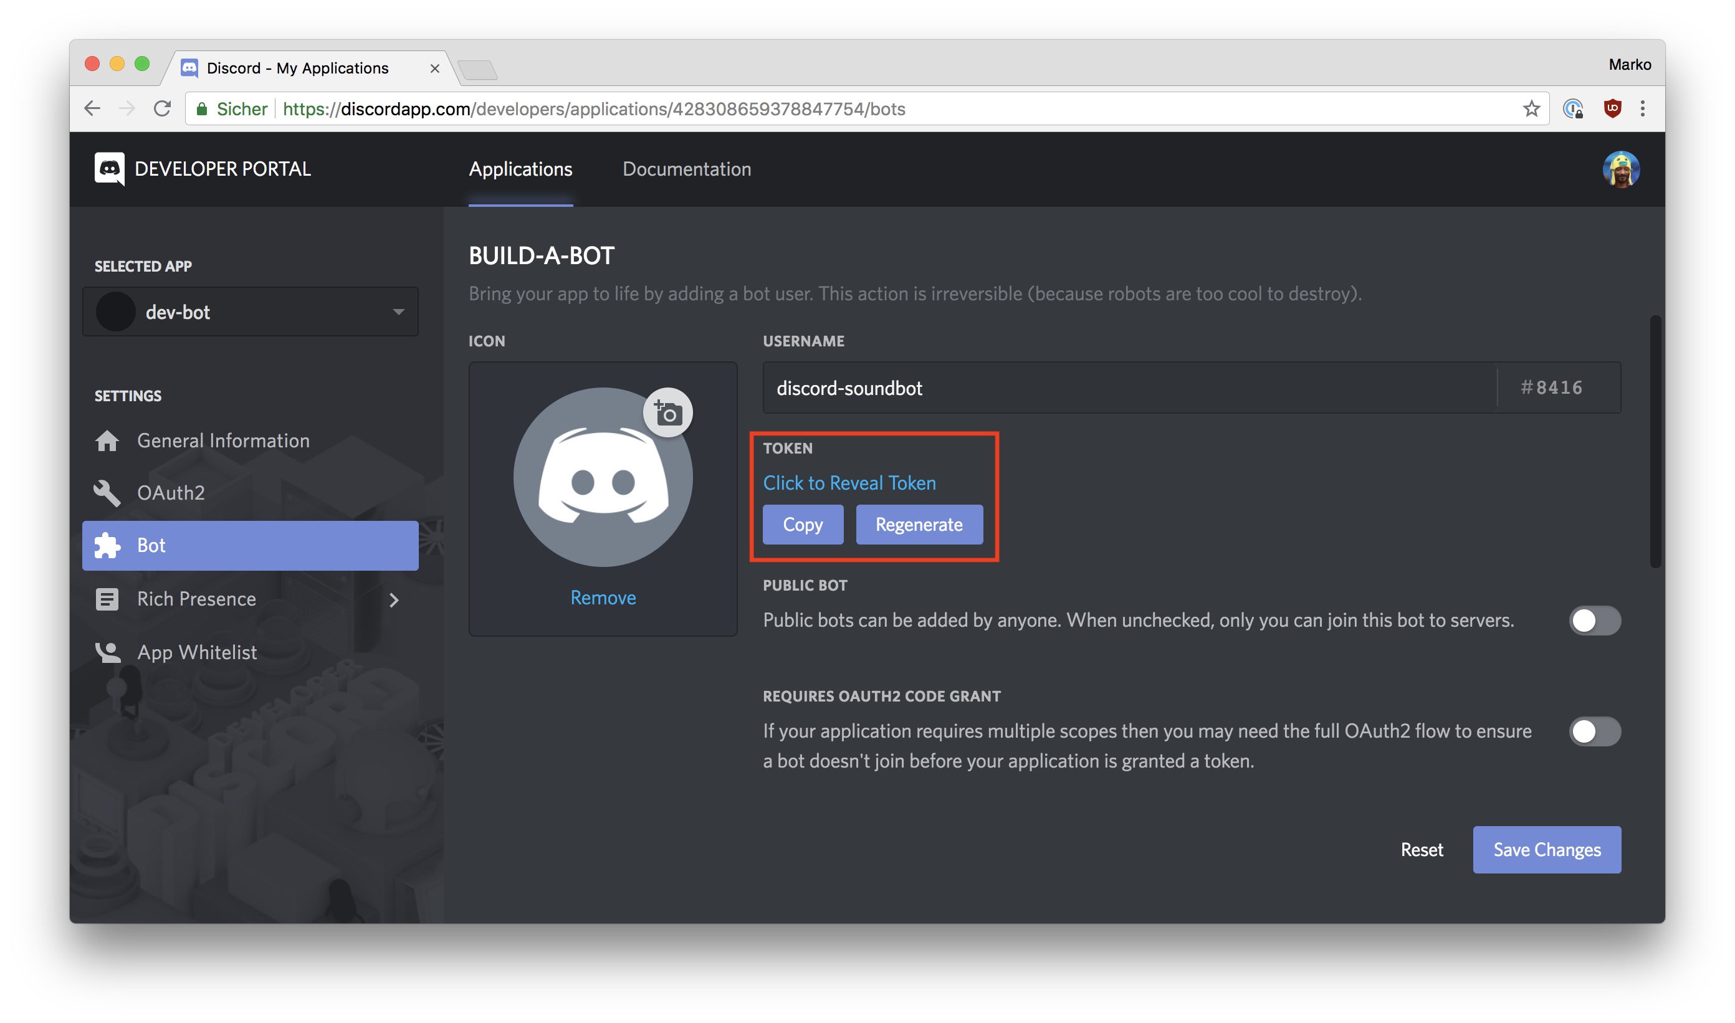Screen dimensions: 1735x1023
Task: Click the Save Changes button
Action: [x=1547, y=849]
